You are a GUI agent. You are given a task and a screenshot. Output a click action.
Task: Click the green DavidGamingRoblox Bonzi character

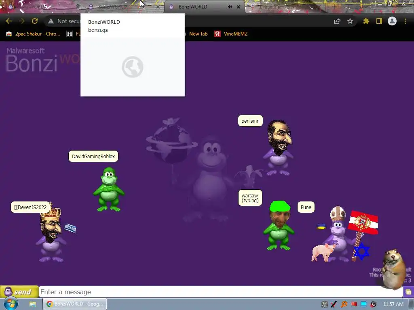(108, 189)
